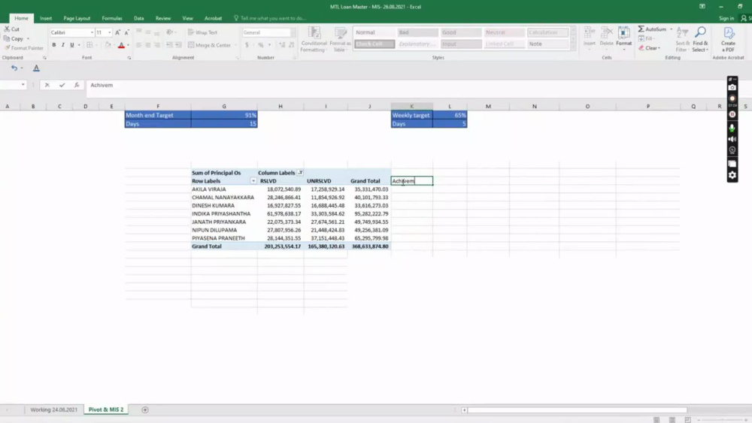This screenshot has height=423, width=752.
Task: Apply the Normal cell style
Action: pos(374,32)
